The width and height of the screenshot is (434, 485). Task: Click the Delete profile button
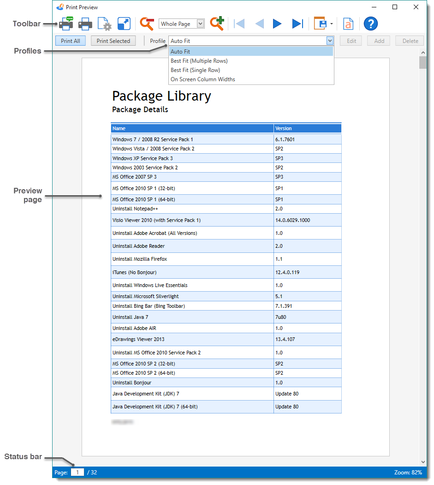coord(410,41)
